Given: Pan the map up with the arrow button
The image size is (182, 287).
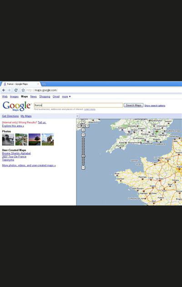Looking at the screenshot, I should 83,122.
